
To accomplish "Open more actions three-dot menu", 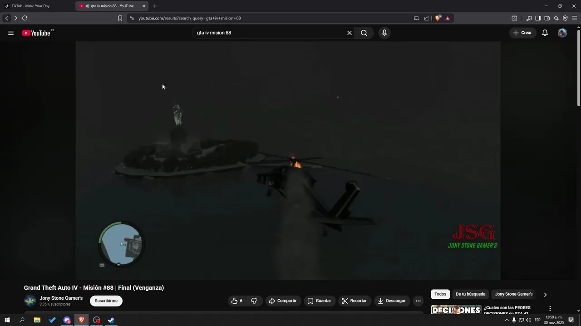I will [418, 301].
